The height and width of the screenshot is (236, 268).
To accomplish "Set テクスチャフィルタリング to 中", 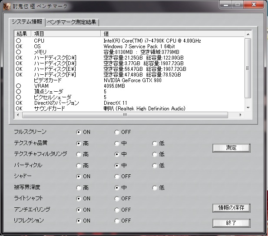I will click(x=117, y=154).
